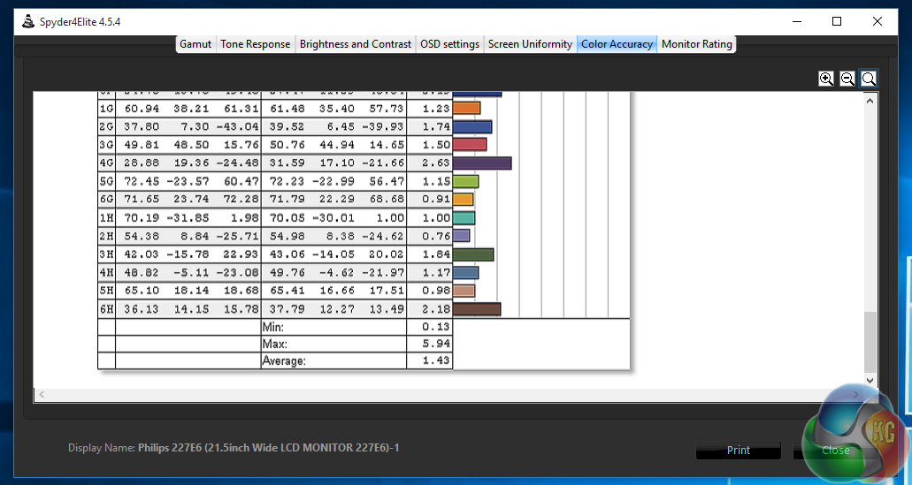Click the value -43.04 in row 2G
912x485 pixels.
click(x=237, y=126)
